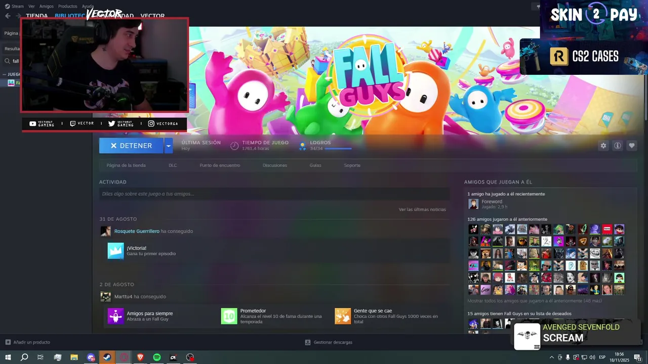Open the Ayuda menu

tap(88, 7)
